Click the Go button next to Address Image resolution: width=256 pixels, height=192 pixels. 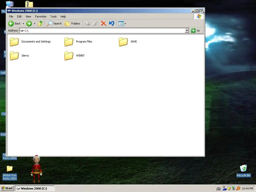pos(195,30)
